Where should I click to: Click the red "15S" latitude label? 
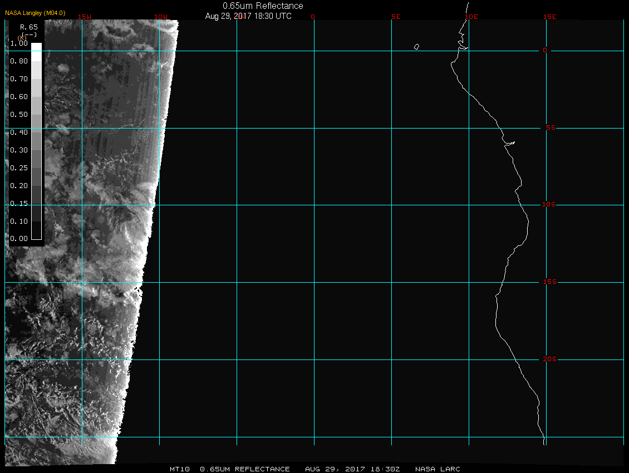549,282
